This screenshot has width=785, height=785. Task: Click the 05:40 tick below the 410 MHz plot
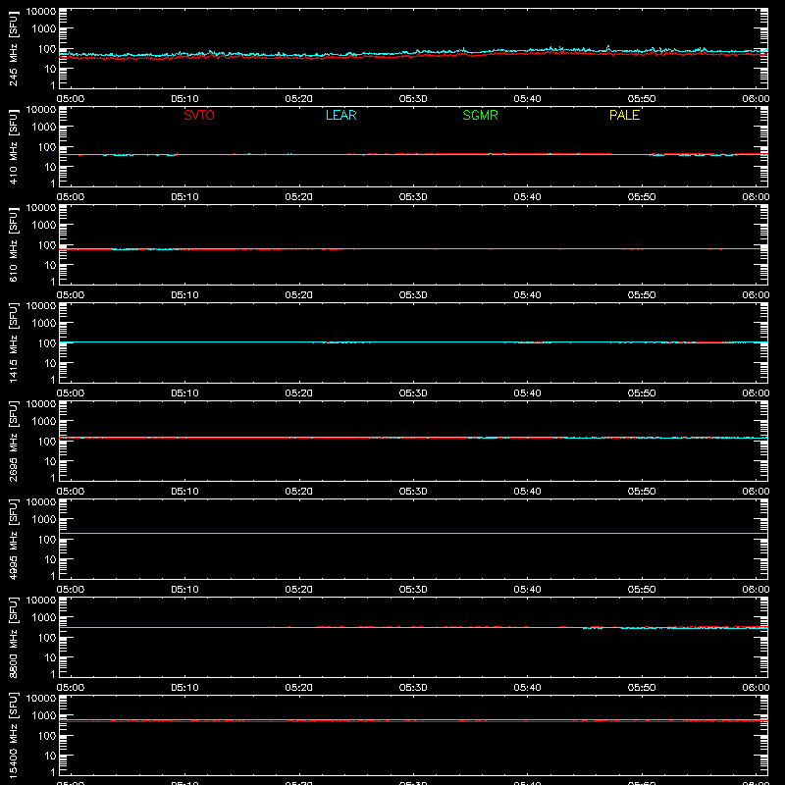(x=527, y=197)
